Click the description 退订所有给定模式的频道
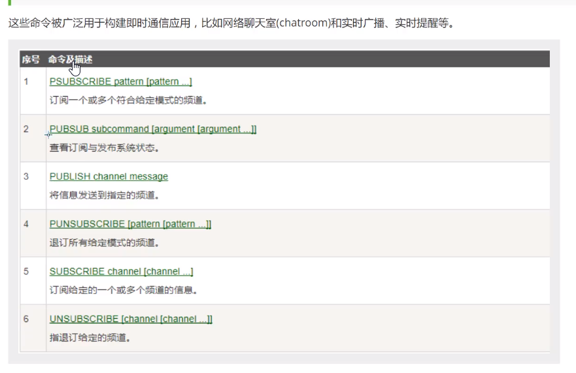The image size is (576, 373). click(104, 243)
